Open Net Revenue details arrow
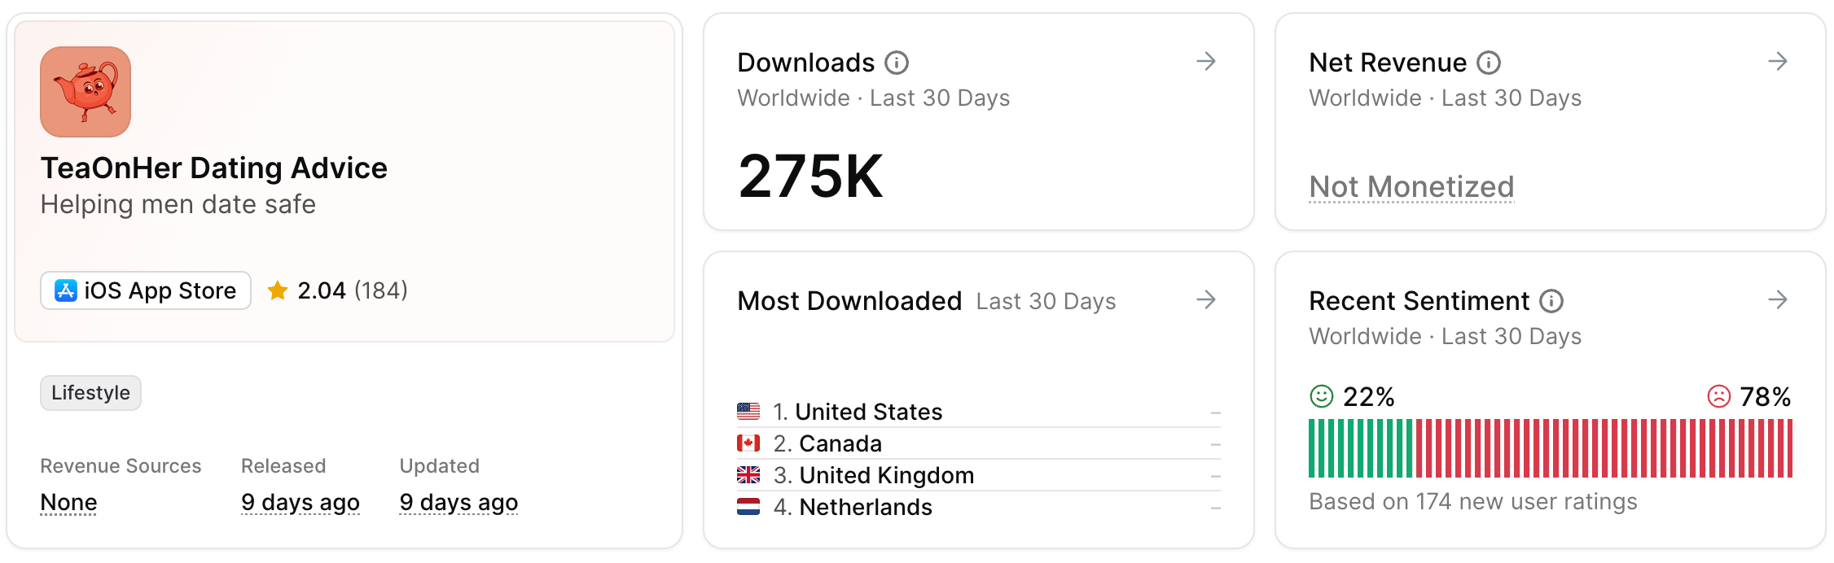 pyautogui.click(x=1778, y=62)
